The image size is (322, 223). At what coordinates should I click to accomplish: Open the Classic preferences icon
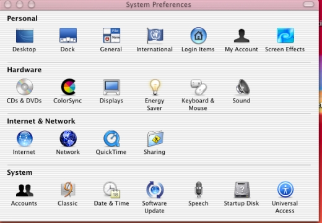pos(68,190)
